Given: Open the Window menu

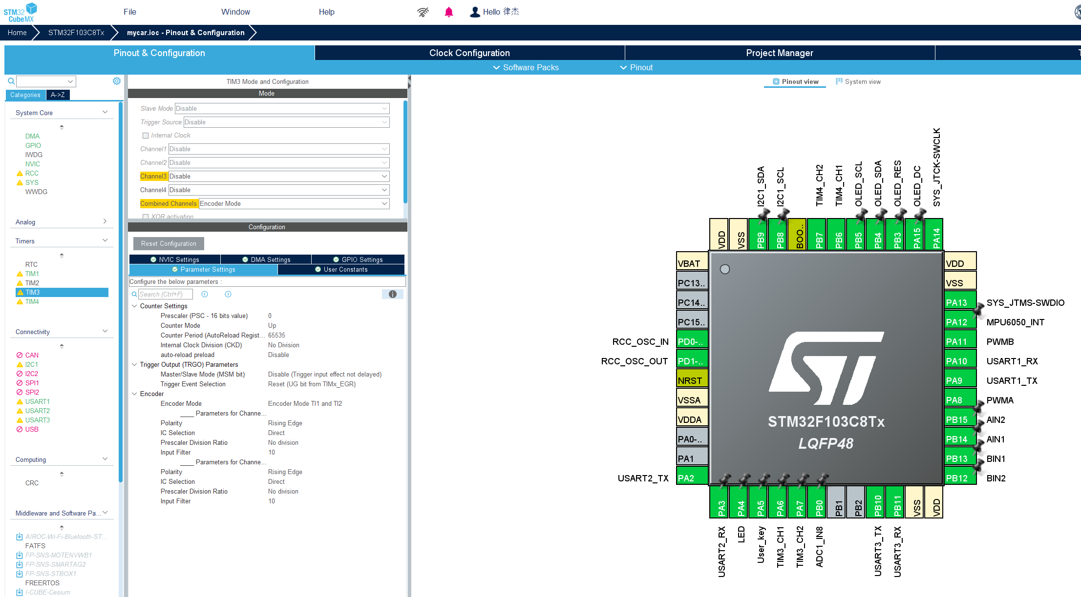Looking at the screenshot, I should pos(235,12).
